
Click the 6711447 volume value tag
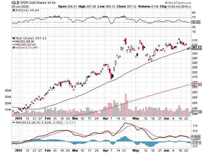(196, 111)
